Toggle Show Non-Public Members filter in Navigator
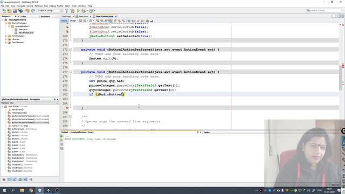This screenshot has height=194, width=345. coord(20,179)
